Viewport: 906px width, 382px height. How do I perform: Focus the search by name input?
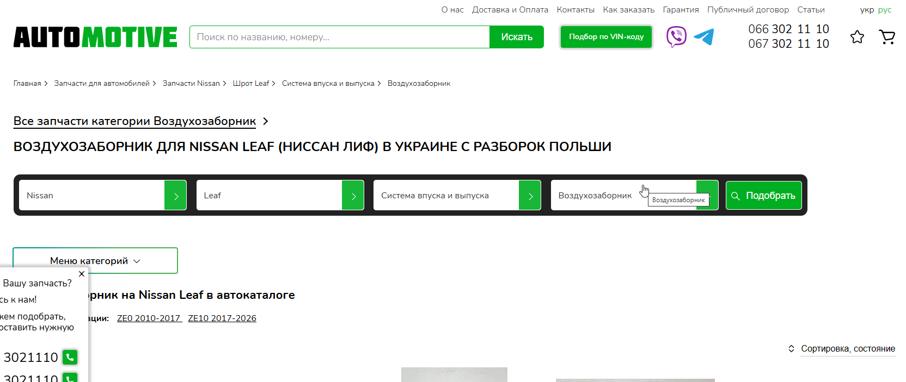[x=340, y=37]
